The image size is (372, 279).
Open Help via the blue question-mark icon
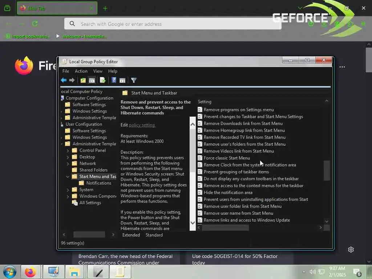tap(114, 80)
